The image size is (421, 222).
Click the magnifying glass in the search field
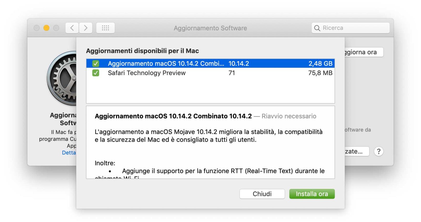pyautogui.click(x=317, y=28)
